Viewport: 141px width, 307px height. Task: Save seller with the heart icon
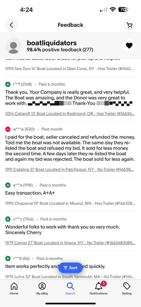[129, 46]
